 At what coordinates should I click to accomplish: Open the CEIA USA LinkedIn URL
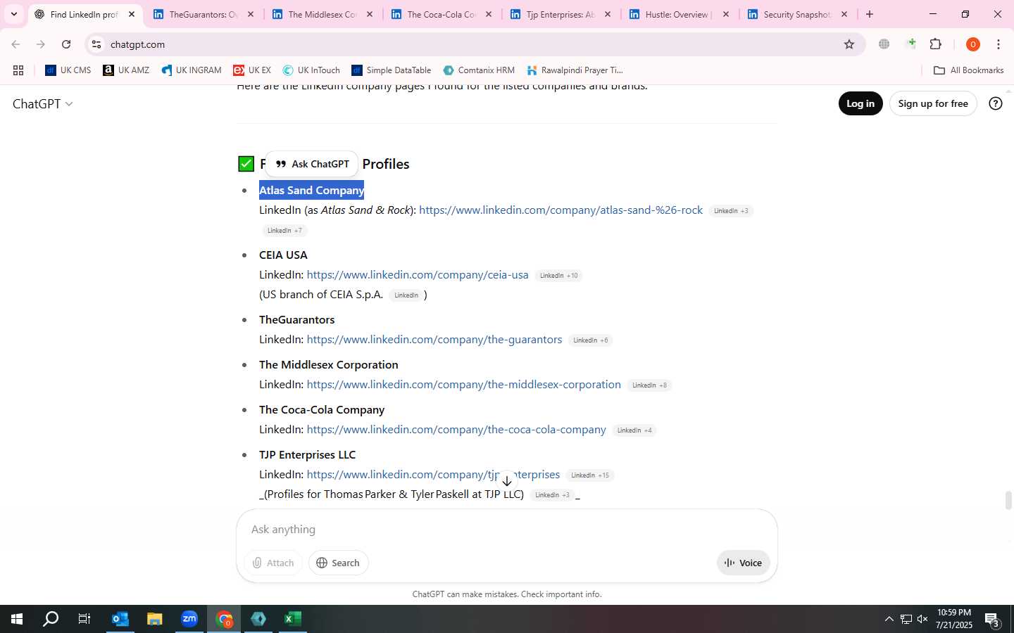click(418, 275)
